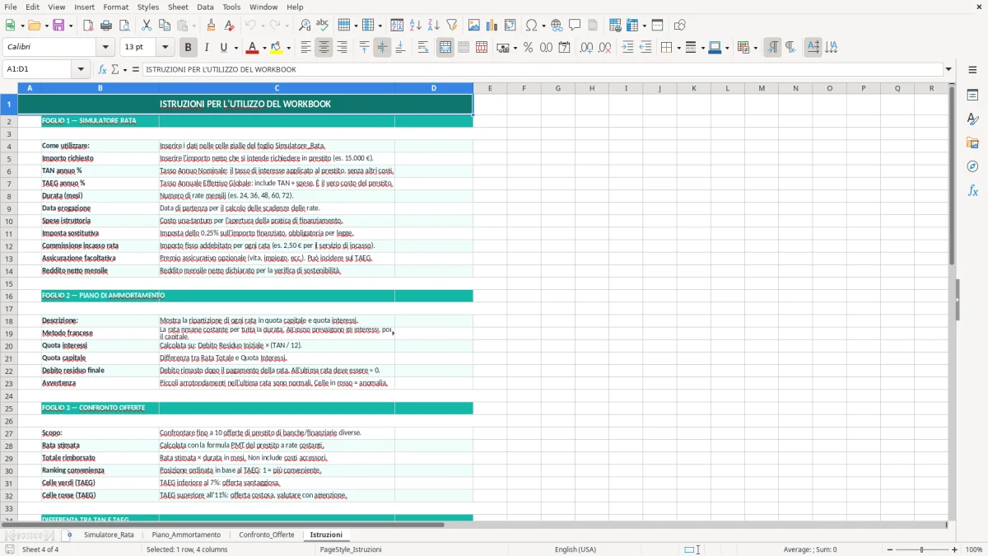
Task: Open the Function Wizard next to Name Box
Action: click(x=103, y=69)
